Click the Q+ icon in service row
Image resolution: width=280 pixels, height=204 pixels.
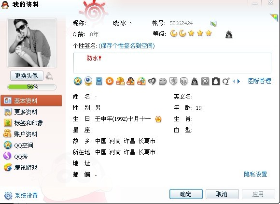point(226,81)
